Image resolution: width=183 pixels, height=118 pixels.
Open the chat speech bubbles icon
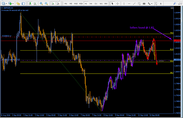pyautogui.click(x=180, y=4)
